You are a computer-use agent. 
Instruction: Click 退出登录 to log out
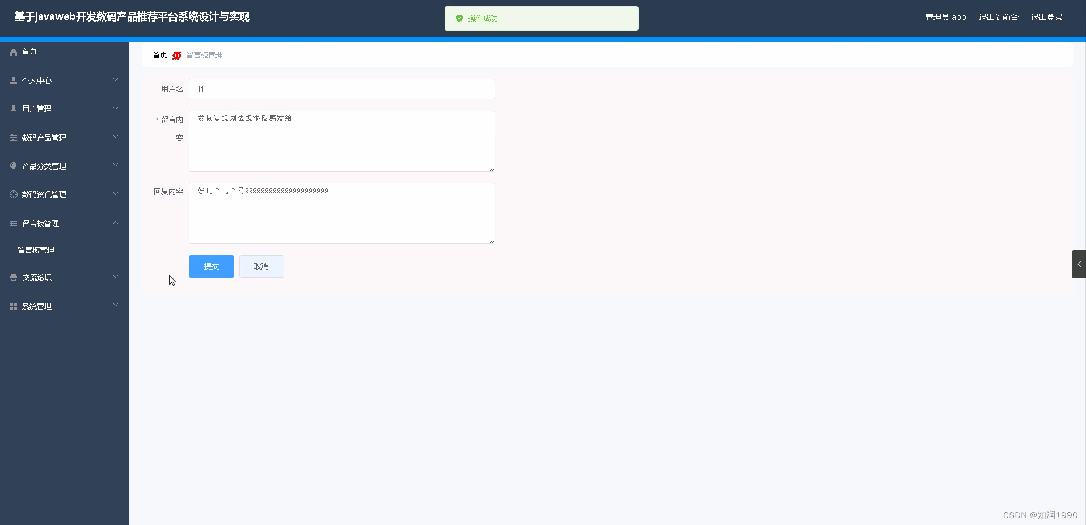1046,17
